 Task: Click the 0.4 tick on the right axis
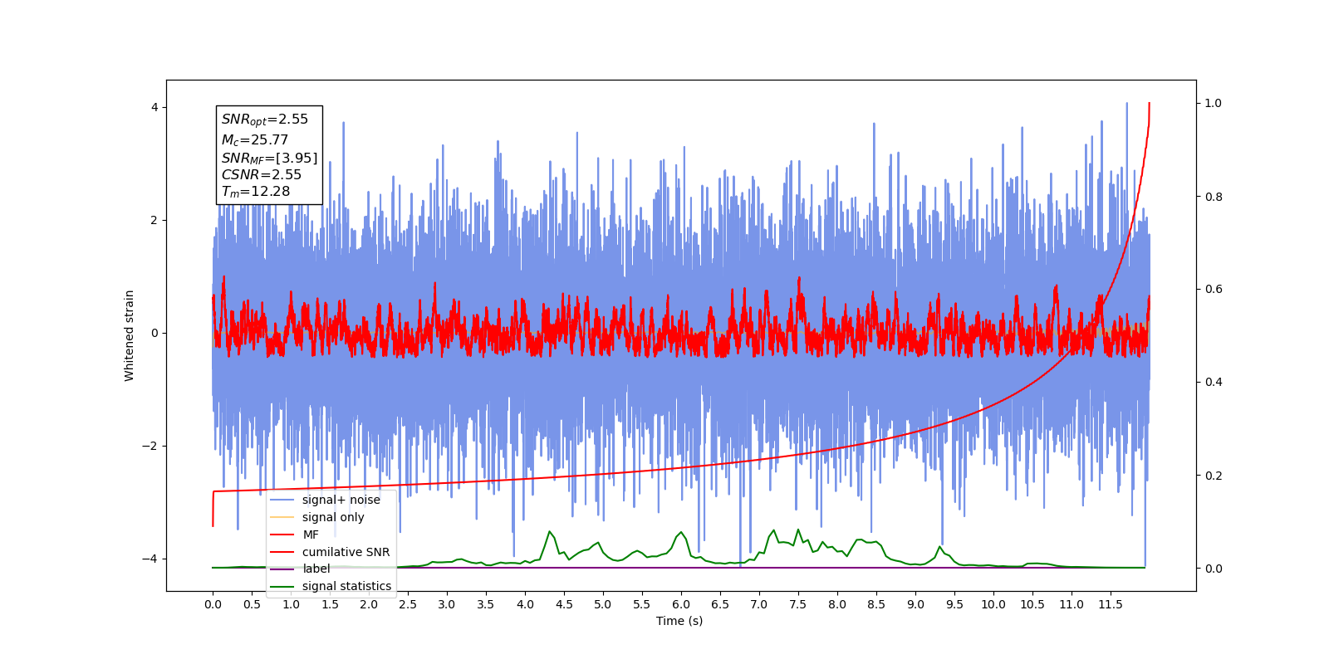[1214, 383]
